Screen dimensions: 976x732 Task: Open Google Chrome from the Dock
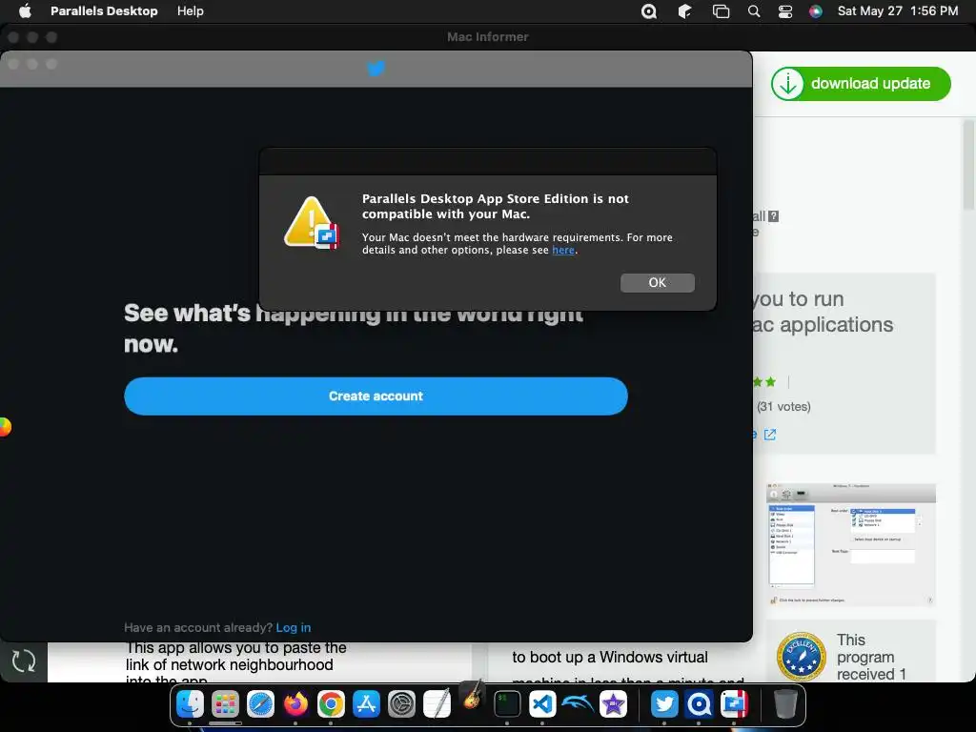coord(331,704)
